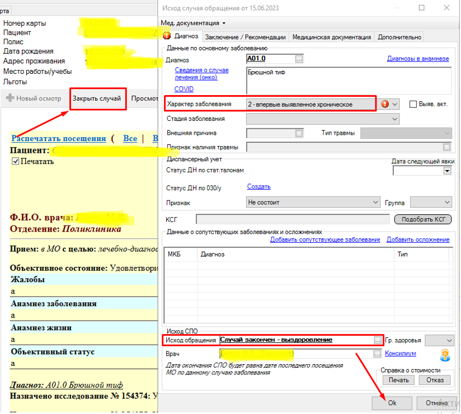
Task: Click the Жалобы section heading
Action: [x=27, y=279]
